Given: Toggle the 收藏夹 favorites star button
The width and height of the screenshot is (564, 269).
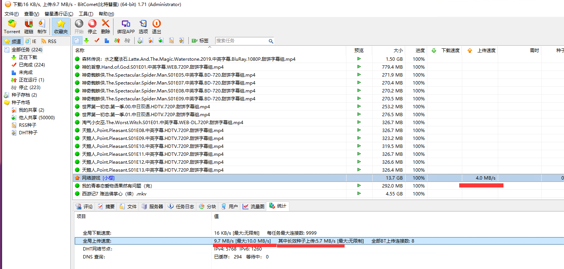Looking at the screenshot, I should (x=61, y=27).
